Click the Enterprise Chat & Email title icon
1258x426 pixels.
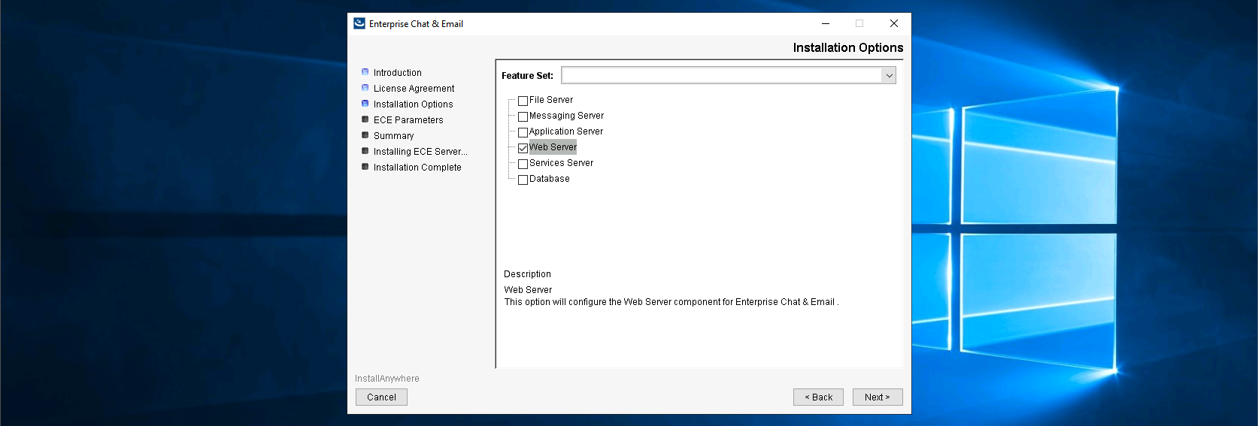click(x=359, y=23)
